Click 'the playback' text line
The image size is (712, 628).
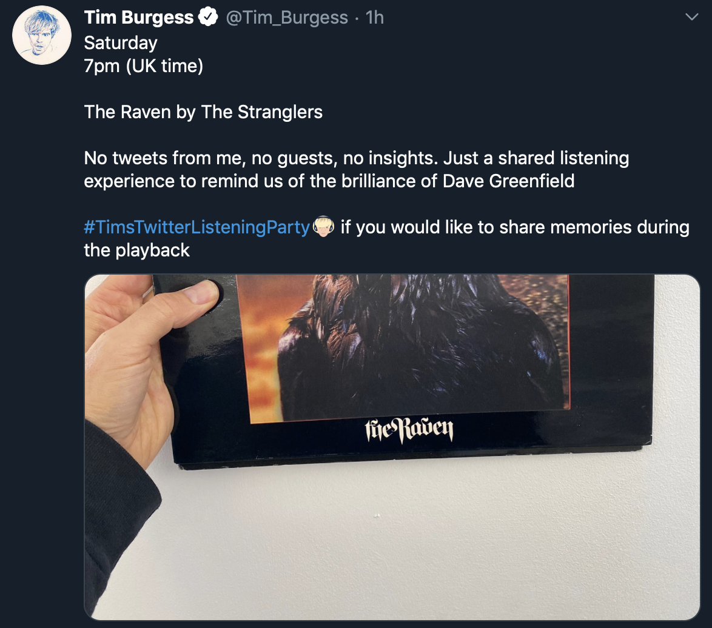(136, 250)
